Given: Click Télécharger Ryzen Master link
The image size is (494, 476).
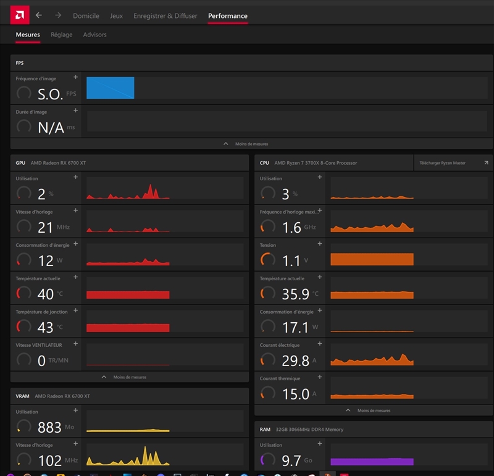Looking at the screenshot, I should click(x=453, y=163).
